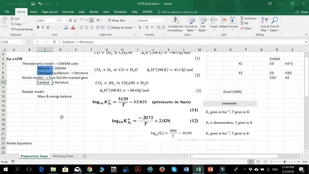309x174 pixels.
Task: Open Word from taskbar
Action: (186, 169)
